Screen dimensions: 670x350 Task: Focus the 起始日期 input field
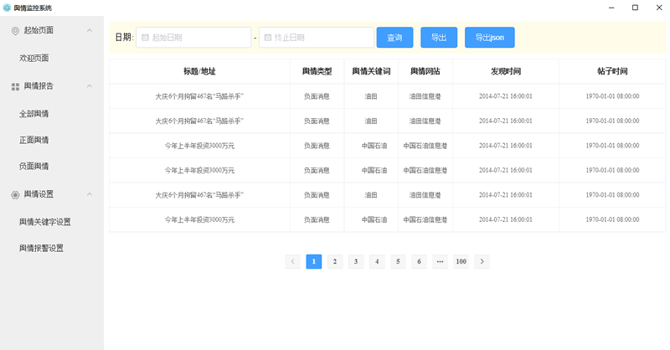click(x=193, y=38)
